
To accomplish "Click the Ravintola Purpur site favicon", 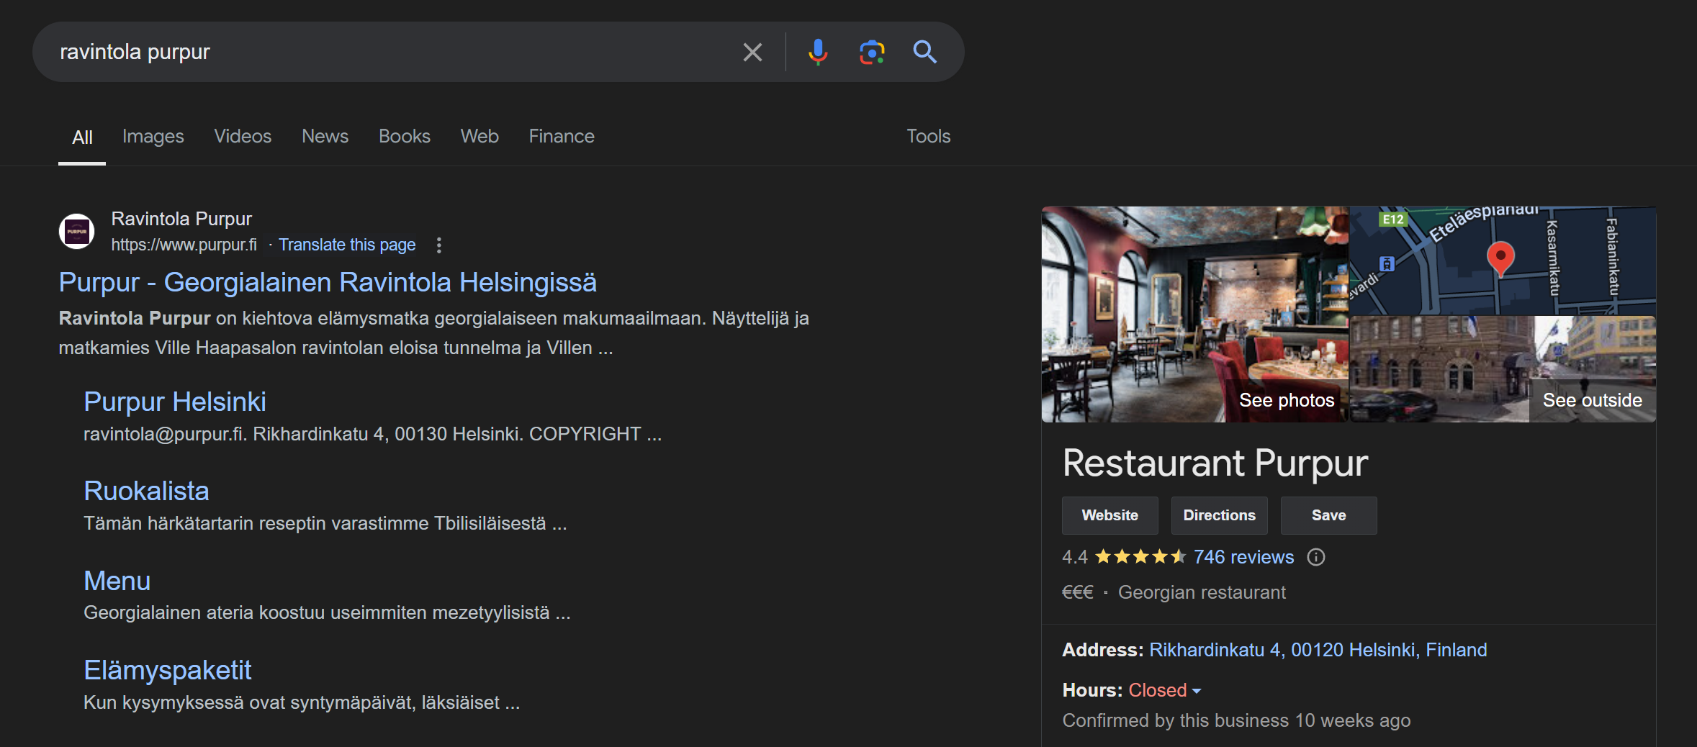I will 76,232.
